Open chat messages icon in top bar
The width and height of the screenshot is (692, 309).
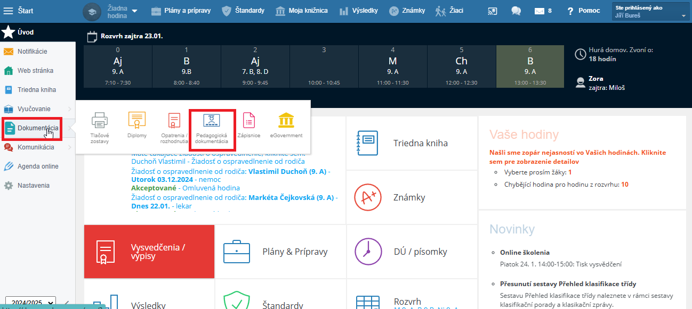tap(516, 11)
